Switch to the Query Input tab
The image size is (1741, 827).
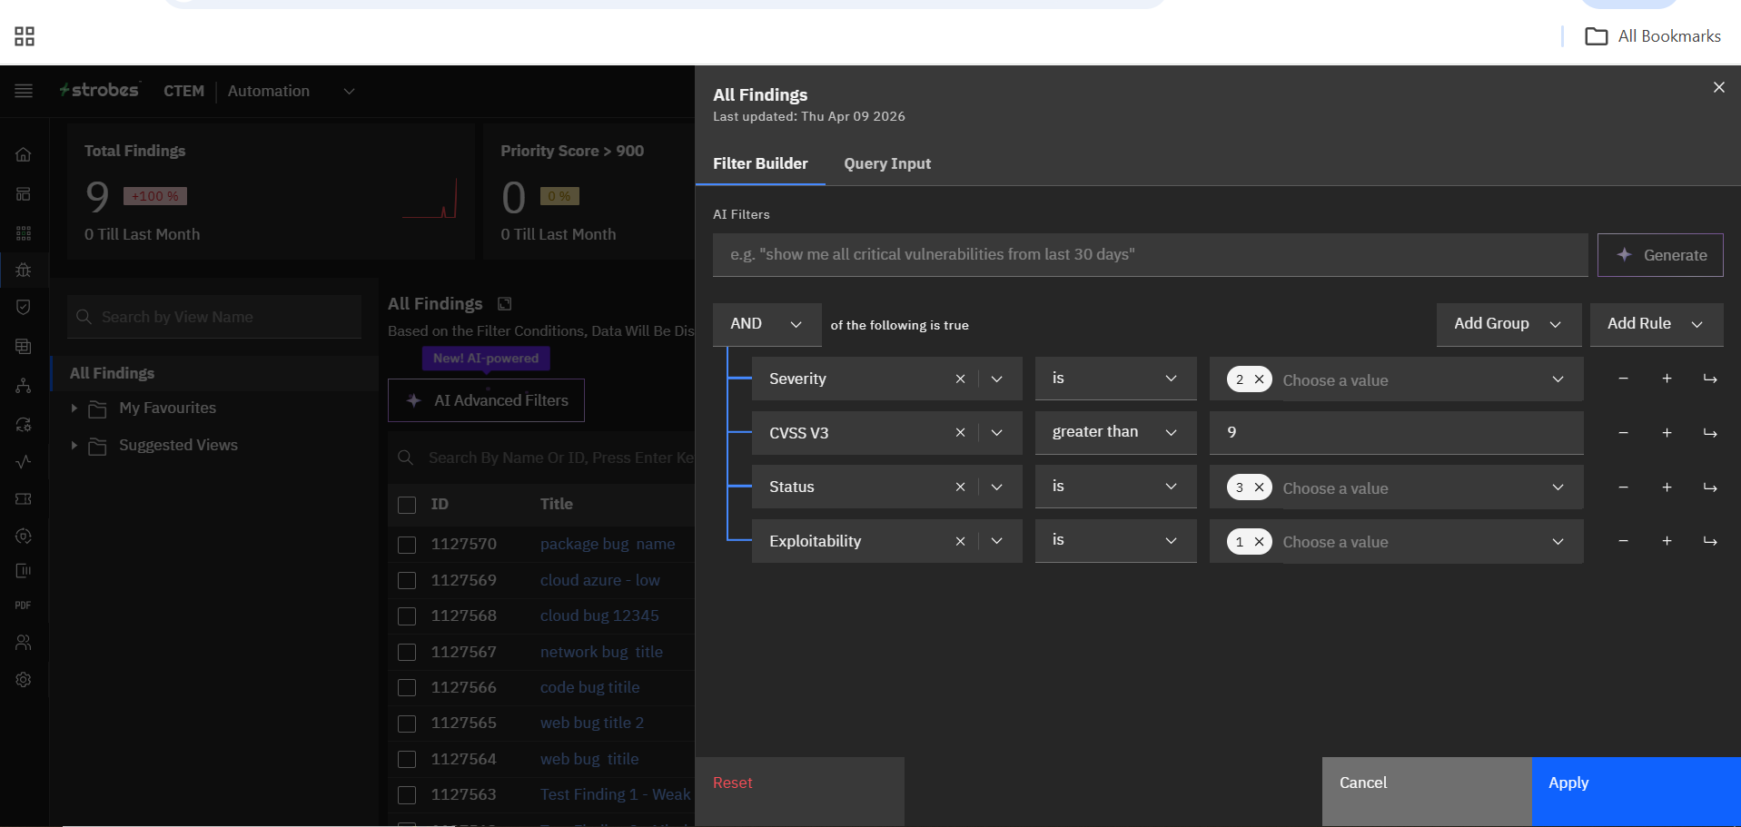pyautogui.click(x=886, y=163)
